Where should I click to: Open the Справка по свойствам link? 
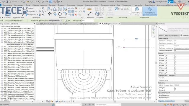[x=166, y=101]
